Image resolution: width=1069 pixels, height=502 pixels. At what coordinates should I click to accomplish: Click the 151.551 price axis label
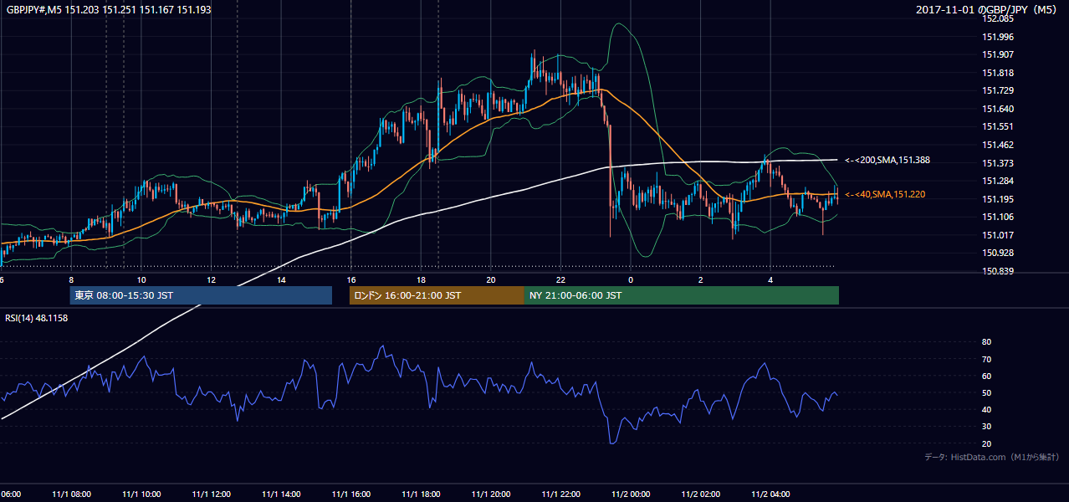click(x=999, y=126)
